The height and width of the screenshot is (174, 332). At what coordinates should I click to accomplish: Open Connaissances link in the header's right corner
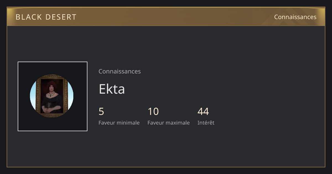click(295, 17)
